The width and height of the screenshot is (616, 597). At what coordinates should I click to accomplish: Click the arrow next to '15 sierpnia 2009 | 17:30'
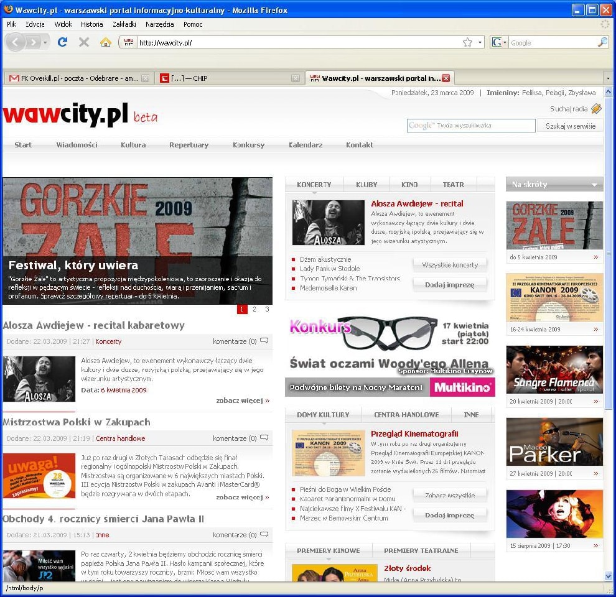coord(596,546)
